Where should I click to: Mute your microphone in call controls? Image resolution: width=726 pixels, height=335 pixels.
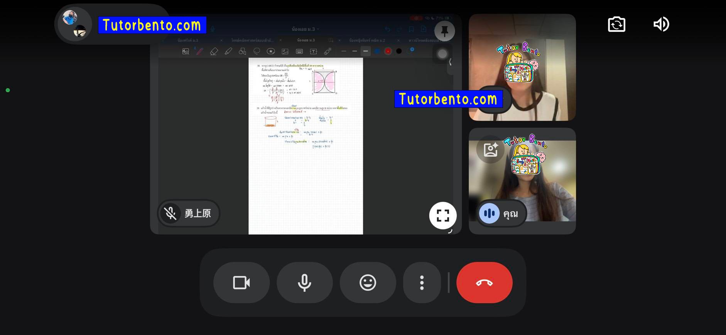coord(304,283)
